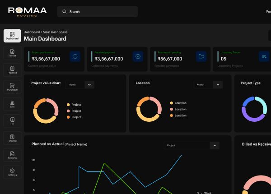Open the Purchase cart icon
The height and width of the screenshot is (194, 271).
point(12,87)
